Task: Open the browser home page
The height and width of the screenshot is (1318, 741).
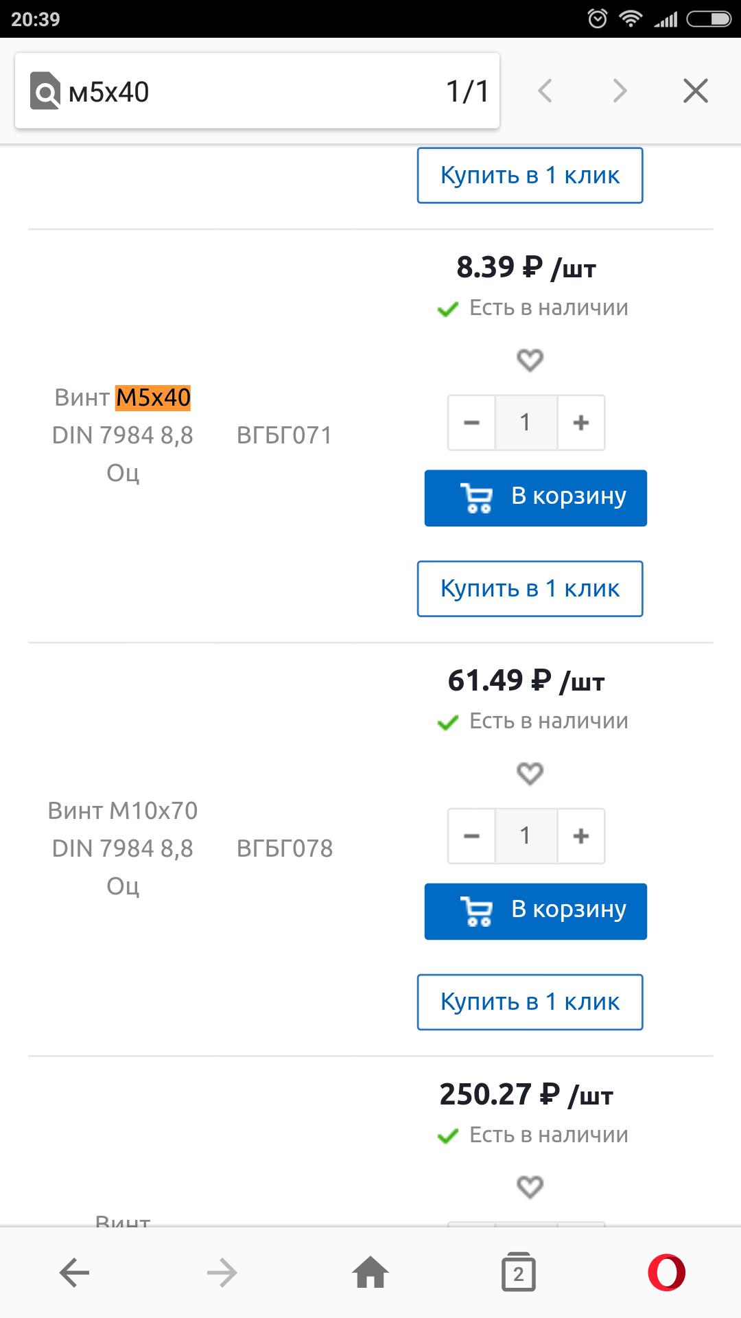Action: 370,1273
